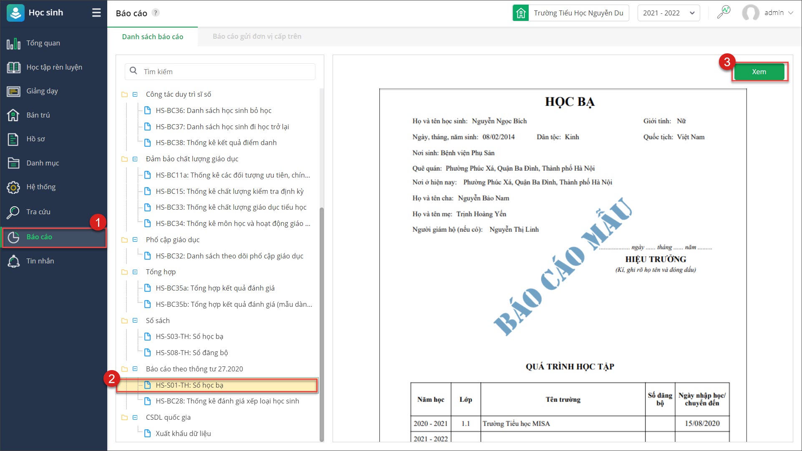The height and width of the screenshot is (451, 802).
Task: Click the key search icon in header
Action: 724,13
